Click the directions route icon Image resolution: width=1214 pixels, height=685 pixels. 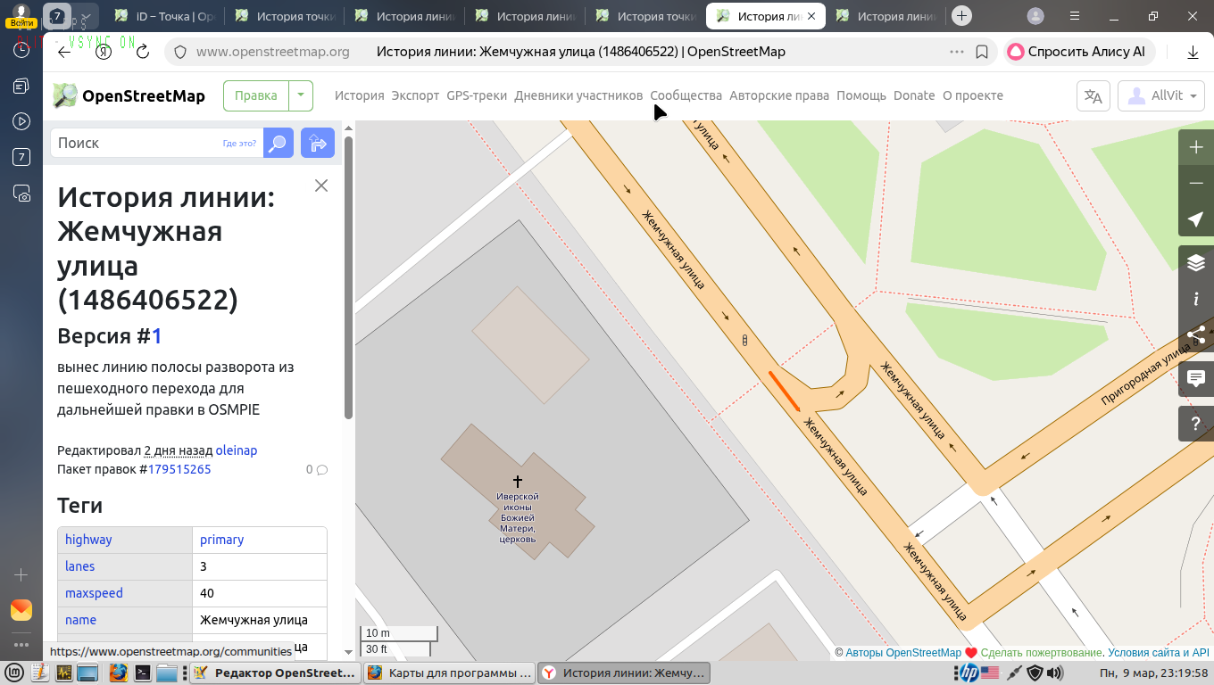317,143
